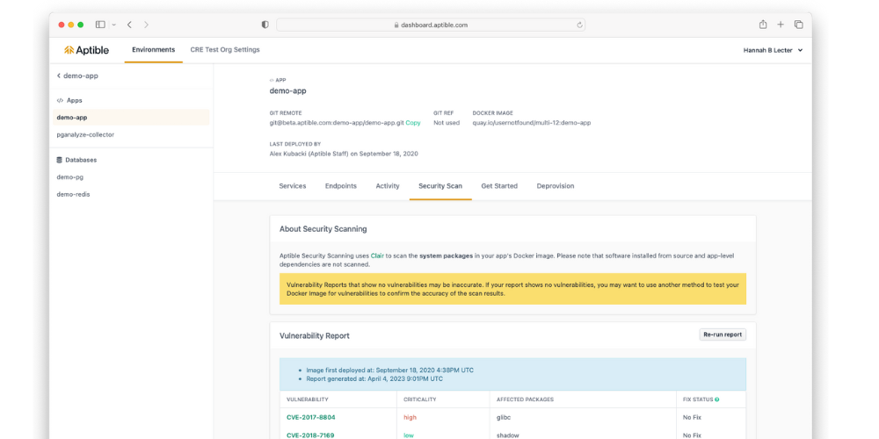Click the About Security Scanning heading
Screen dimensions: 879x439
click(x=323, y=229)
